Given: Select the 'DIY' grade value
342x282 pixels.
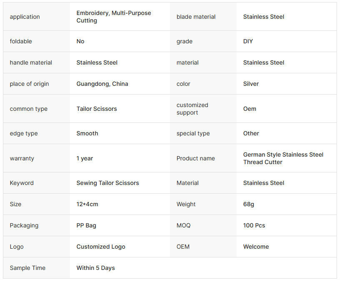Looking at the screenshot, I should [248, 42].
